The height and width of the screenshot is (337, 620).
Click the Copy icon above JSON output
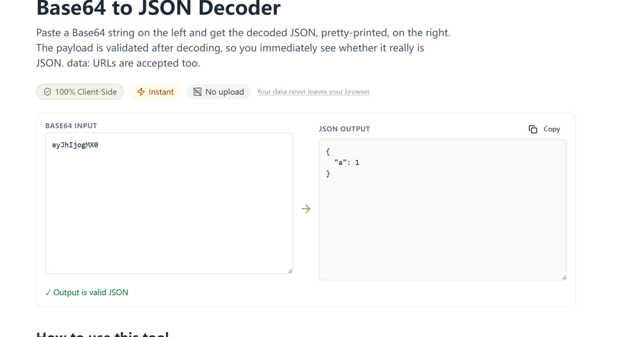click(532, 129)
